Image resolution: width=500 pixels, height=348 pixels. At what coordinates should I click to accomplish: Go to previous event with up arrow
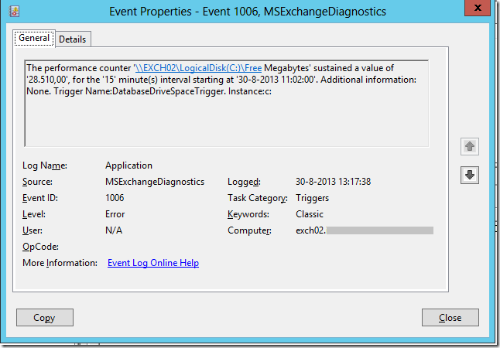(469, 147)
